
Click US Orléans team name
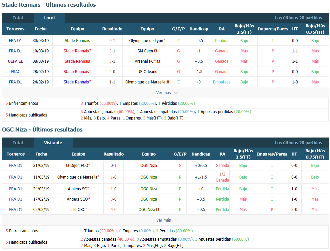[147, 72]
